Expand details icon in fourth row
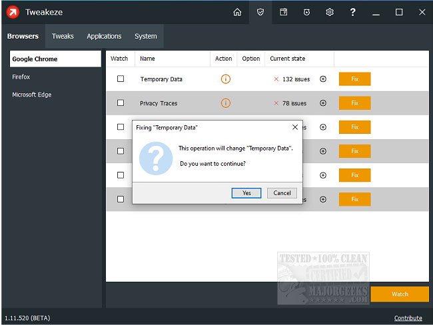Viewport: 433px width, 325px height. [x=323, y=151]
